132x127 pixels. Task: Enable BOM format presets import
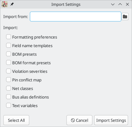pos(9,62)
